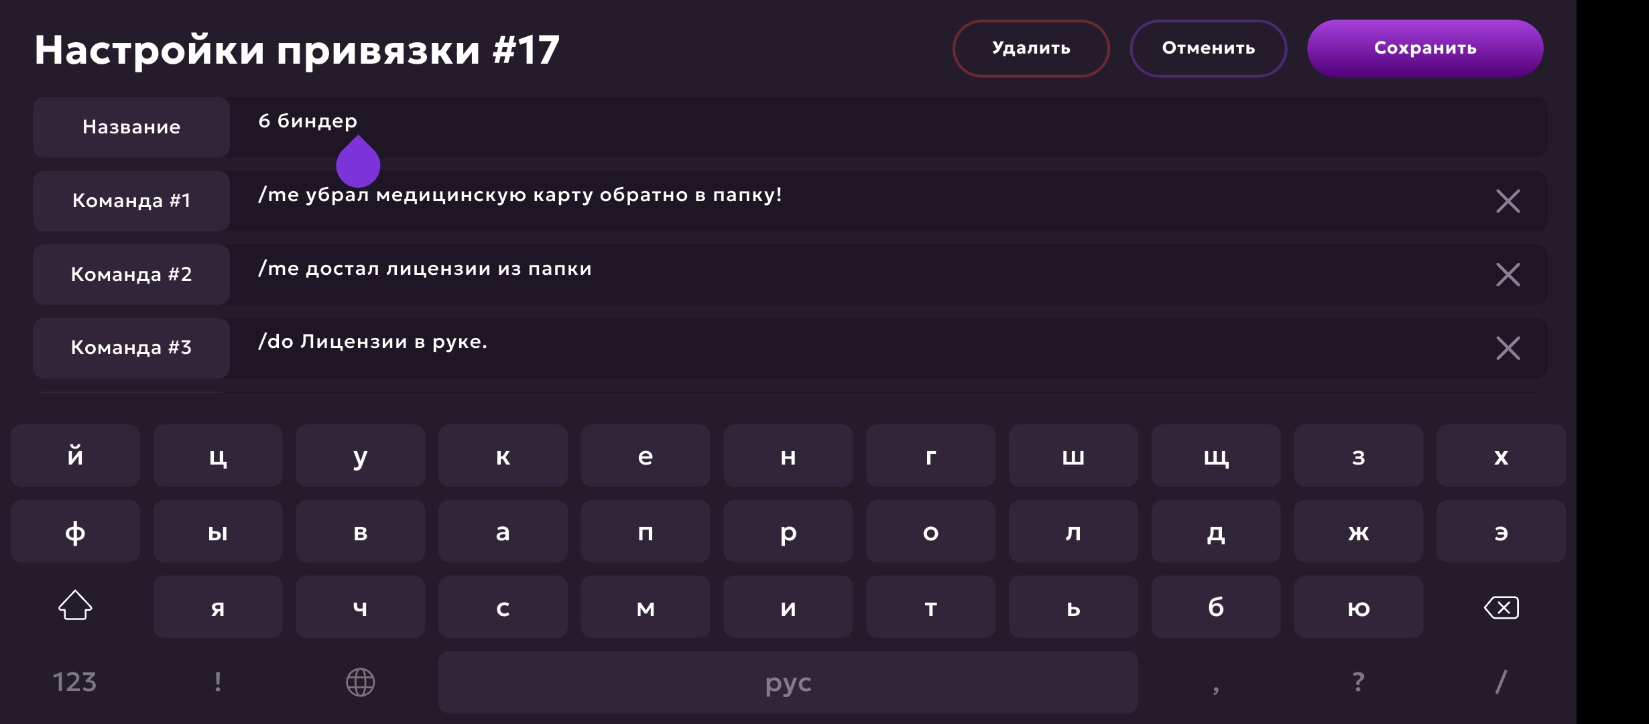This screenshot has width=1649, height=724.
Task: Delete Команда #2 using the X icon
Action: click(1508, 275)
